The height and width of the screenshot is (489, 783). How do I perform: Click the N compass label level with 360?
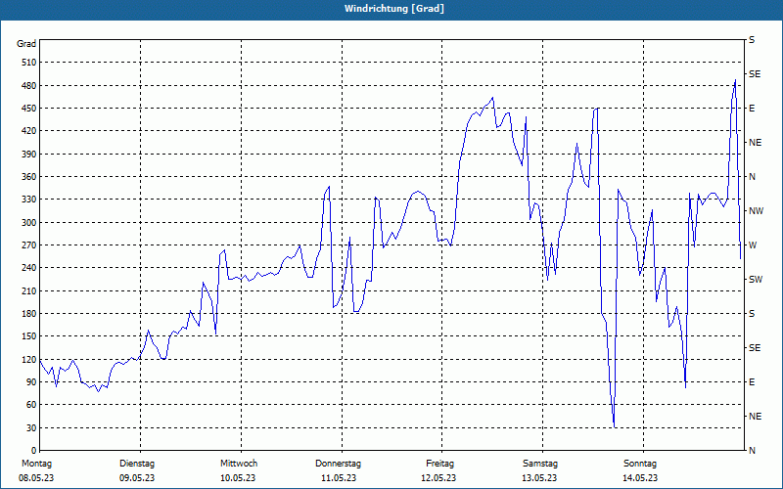tap(752, 177)
